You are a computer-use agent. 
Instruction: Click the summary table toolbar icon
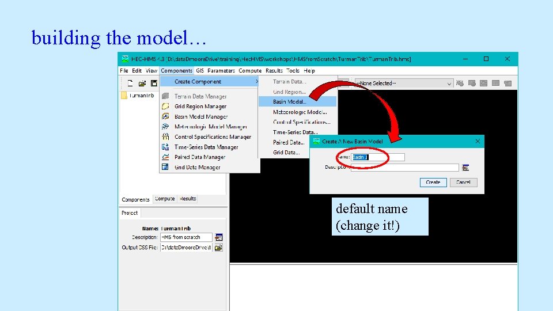click(x=495, y=83)
